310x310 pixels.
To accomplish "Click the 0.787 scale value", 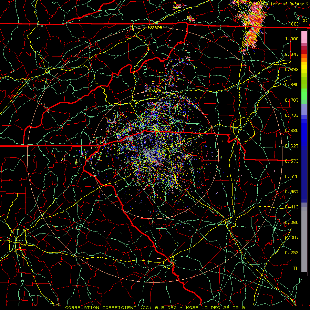I will (292, 100).
